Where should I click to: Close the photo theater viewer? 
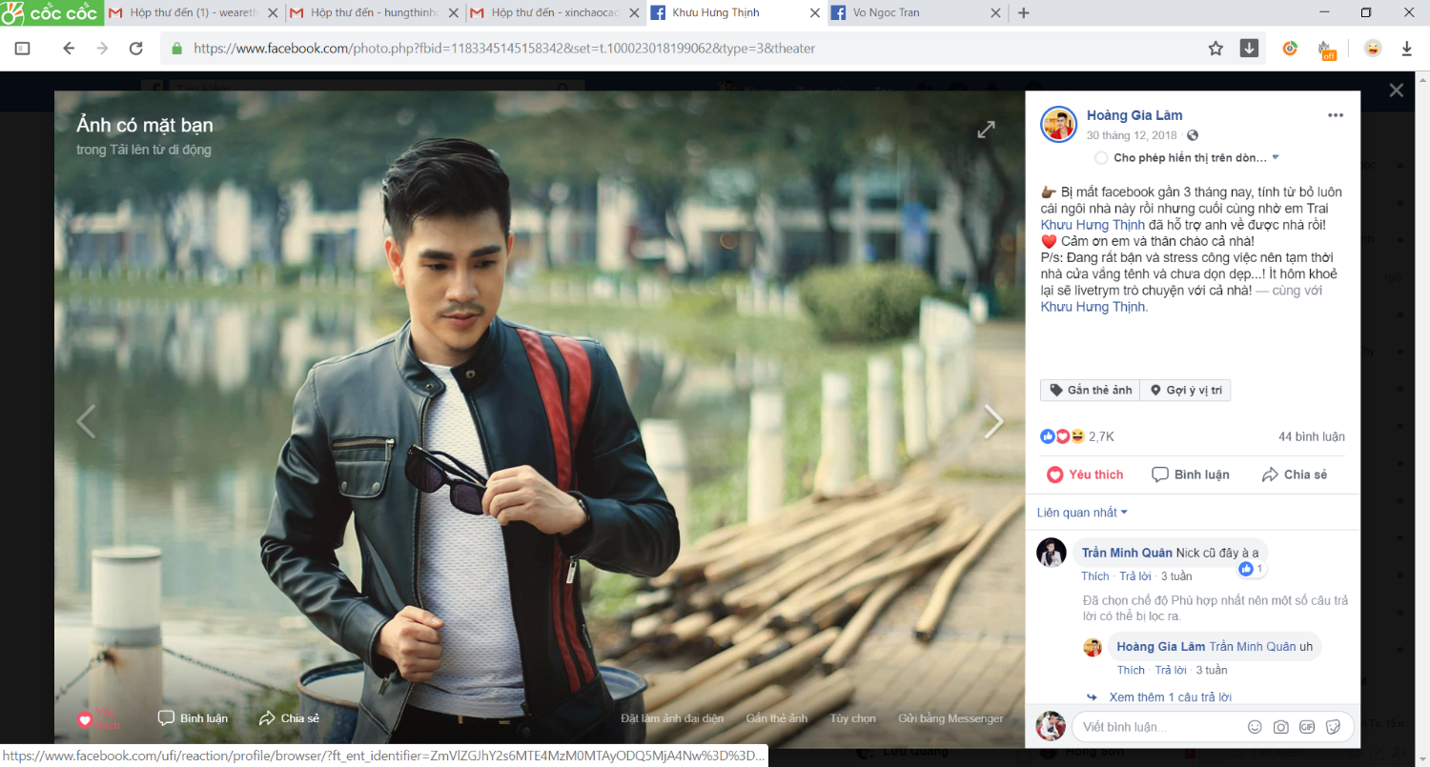tap(1396, 91)
